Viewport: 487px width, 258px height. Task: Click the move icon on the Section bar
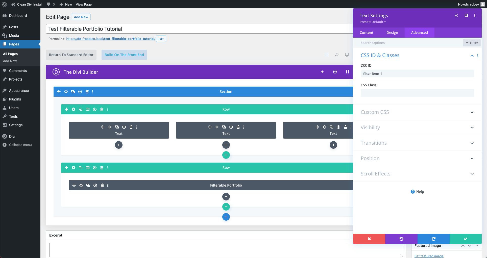[59, 92]
